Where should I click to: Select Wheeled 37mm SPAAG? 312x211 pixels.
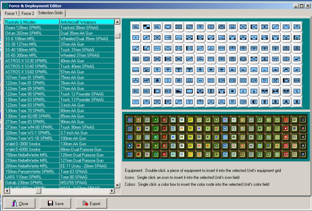point(87,55)
